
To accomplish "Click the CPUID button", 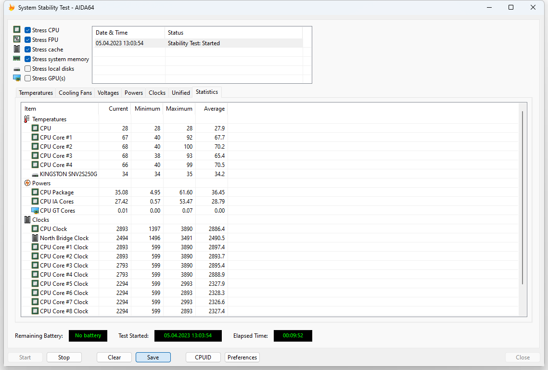I will pyautogui.click(x=203, y=357).
